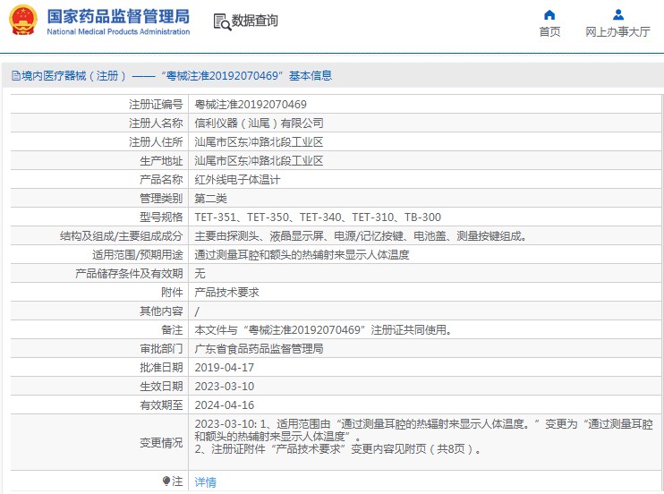Click the 结构及组成/主要组成成分 row label

click(121, 236)
